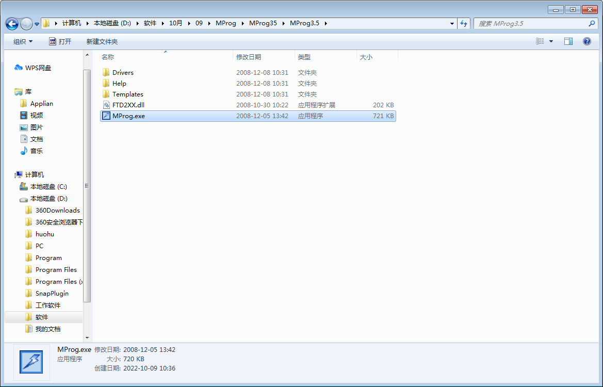This screenshot has height=387, width=603.
Task: Open the Drivers folder icon
Action: pyautogui.click(x=106, y=73)
